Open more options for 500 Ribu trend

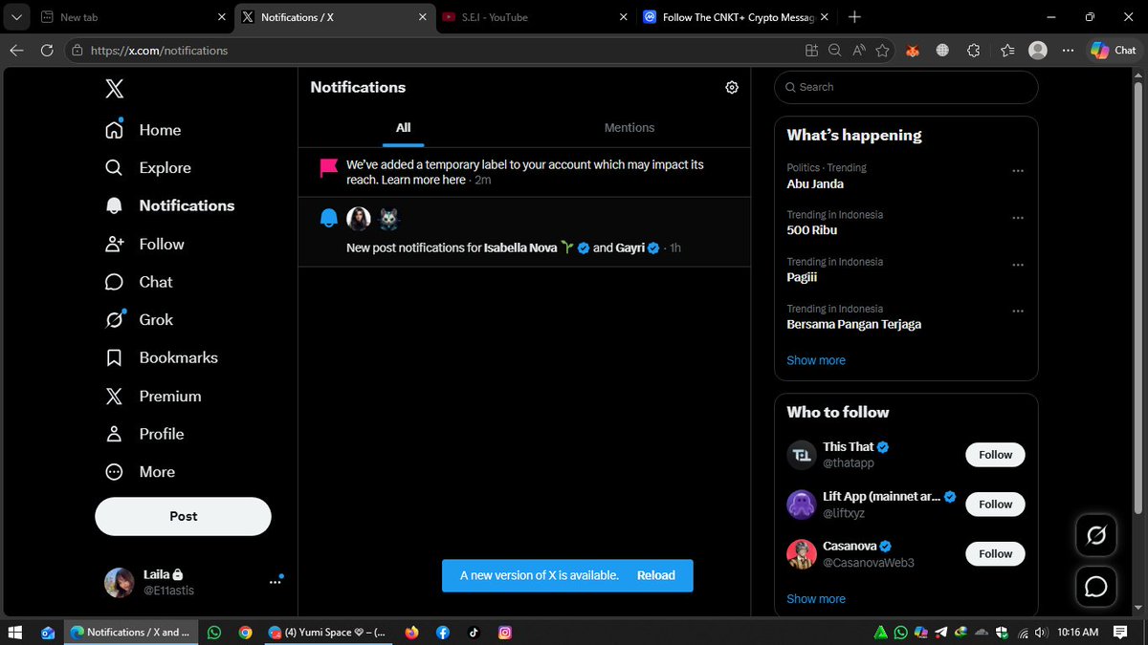(1018, 218)
